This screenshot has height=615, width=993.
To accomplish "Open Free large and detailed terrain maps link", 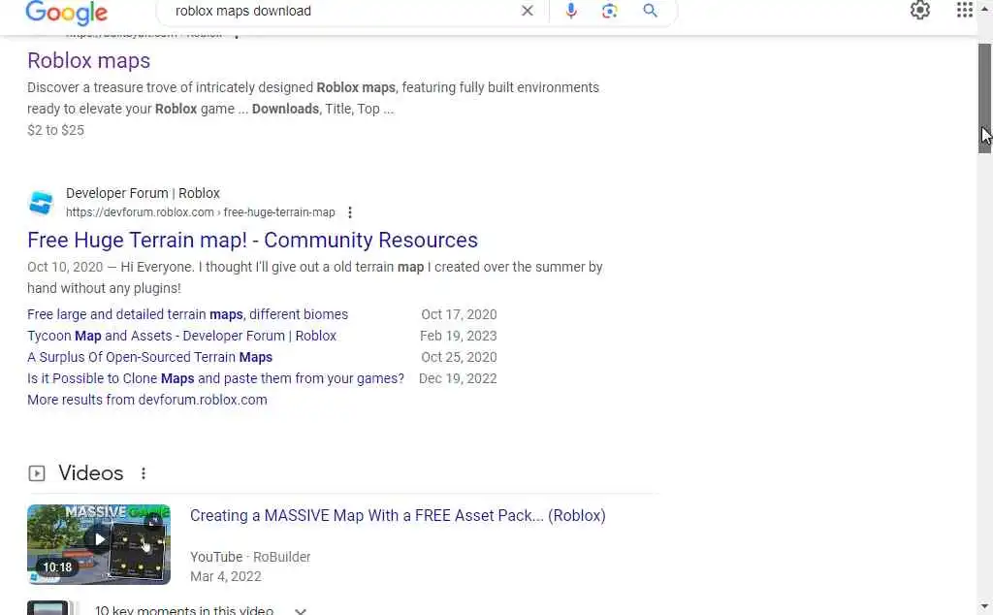I will (187, 314).
